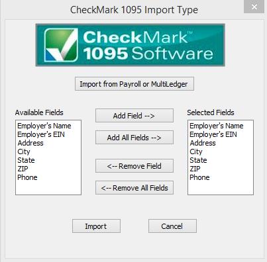Select State in Selected Fields list
Viewport: 267px width, 262px height.
pos(198,160)
